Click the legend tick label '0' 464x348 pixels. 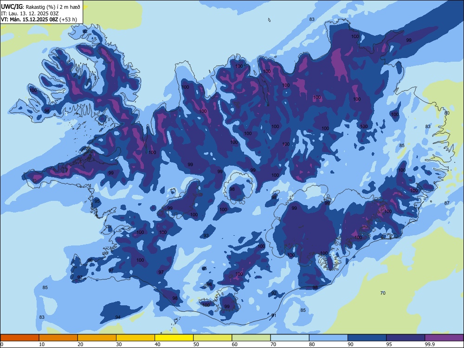(x=2, y=344)
